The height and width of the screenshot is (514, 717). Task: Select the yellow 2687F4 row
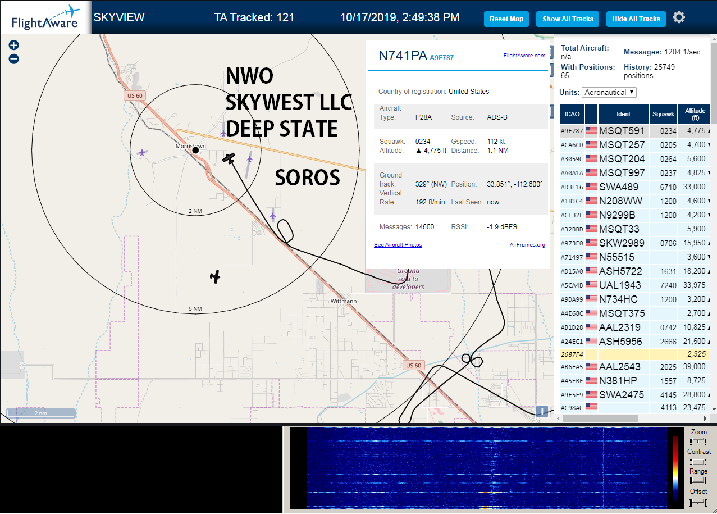point(636,354)
